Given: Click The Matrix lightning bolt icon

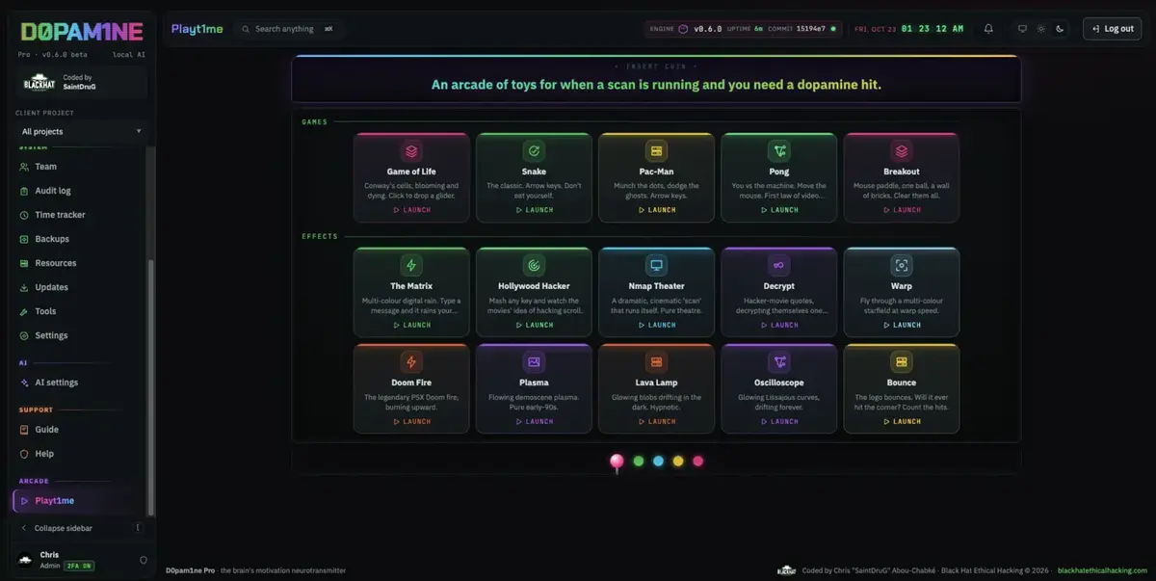Looking at the screenshot, I should point(411,265).
